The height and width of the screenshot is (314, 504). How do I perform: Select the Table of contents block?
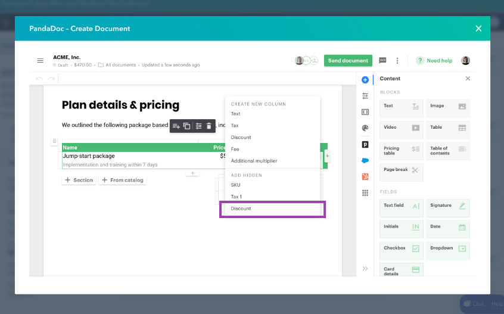pos(448,151)
